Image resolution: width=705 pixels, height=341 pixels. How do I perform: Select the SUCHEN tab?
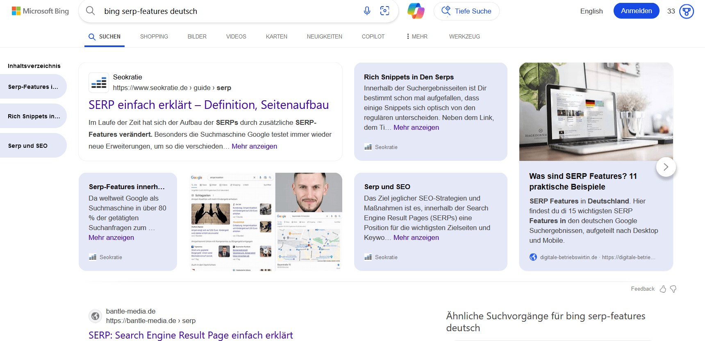pos(105,36)
